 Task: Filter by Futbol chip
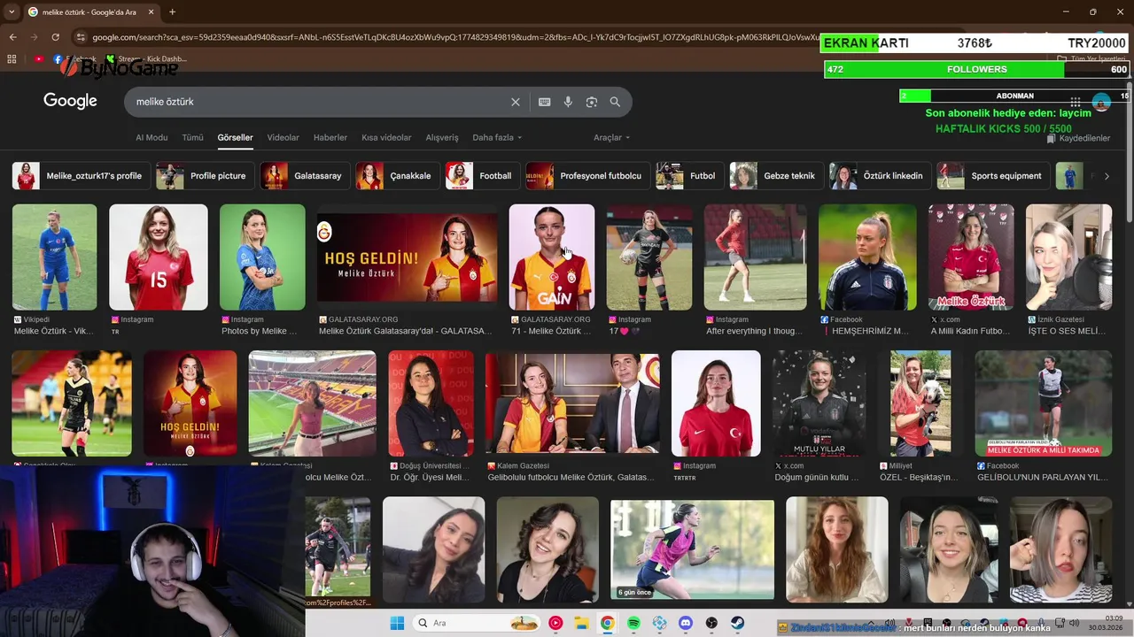click(x=688, y=176)
